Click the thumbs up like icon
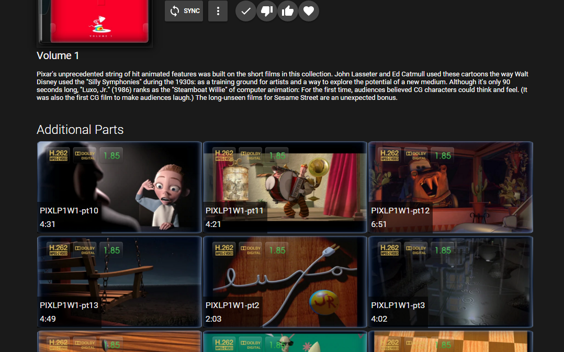This screenshot has width=564, height=352. click(288, 11)
